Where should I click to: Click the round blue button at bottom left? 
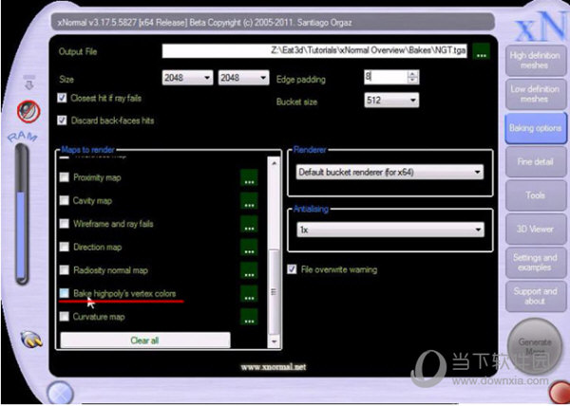(61, 394)
